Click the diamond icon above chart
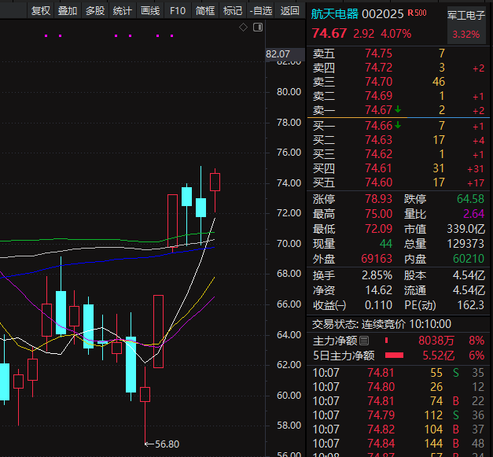The height and width of the screenshot is (457, 493). pos(243,28)
